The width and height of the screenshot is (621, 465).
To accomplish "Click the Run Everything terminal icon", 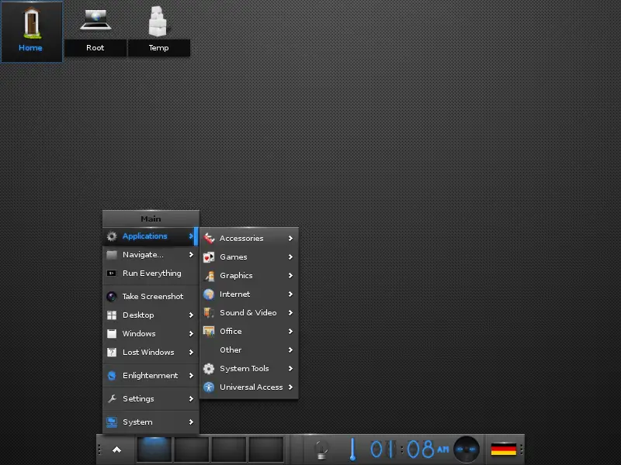I will 112,274.
